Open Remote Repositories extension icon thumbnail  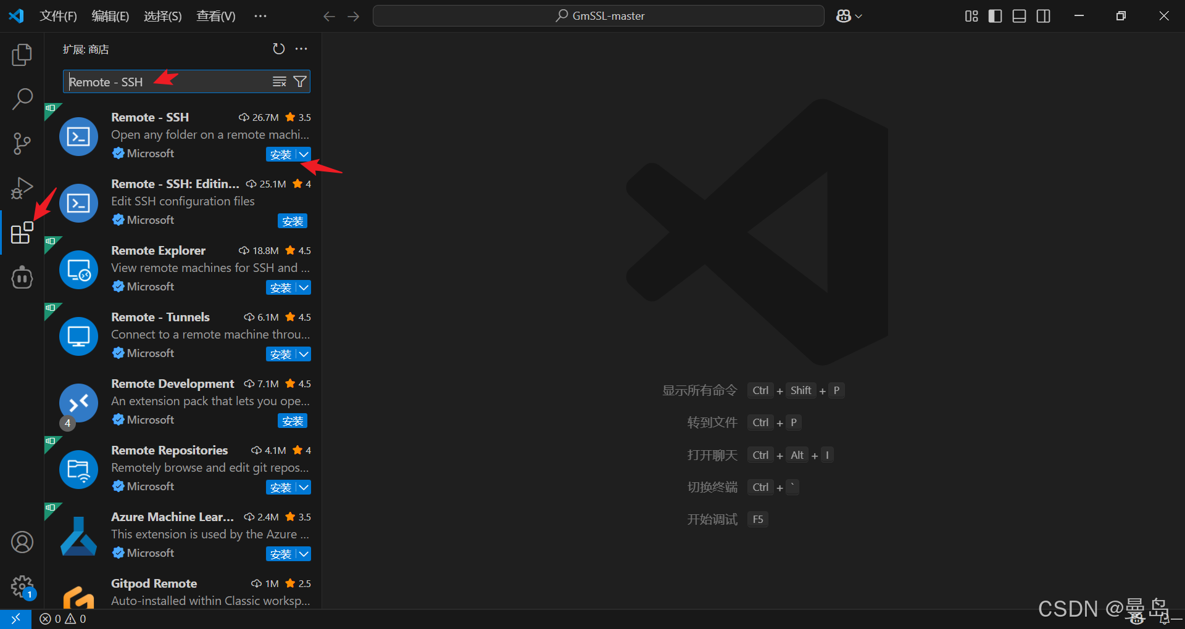coord(78,469)
